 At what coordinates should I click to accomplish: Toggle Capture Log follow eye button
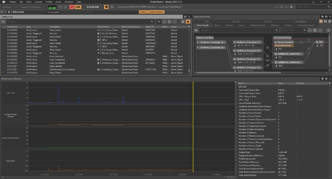click(x=188, y=22)
